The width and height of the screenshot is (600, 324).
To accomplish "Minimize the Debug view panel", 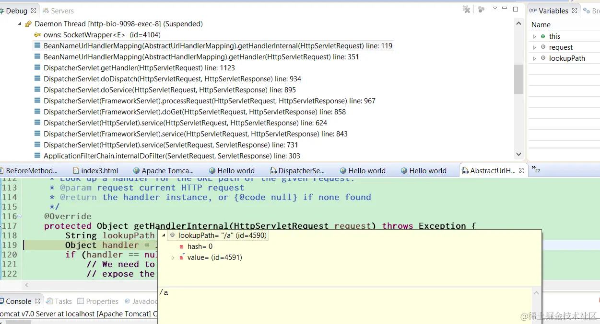I will 505,8.
